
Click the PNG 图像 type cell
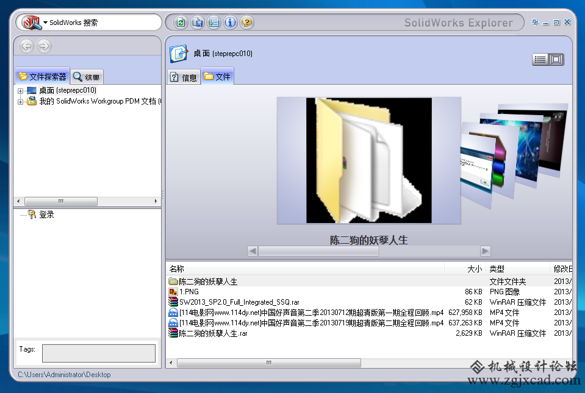(504, 292)
